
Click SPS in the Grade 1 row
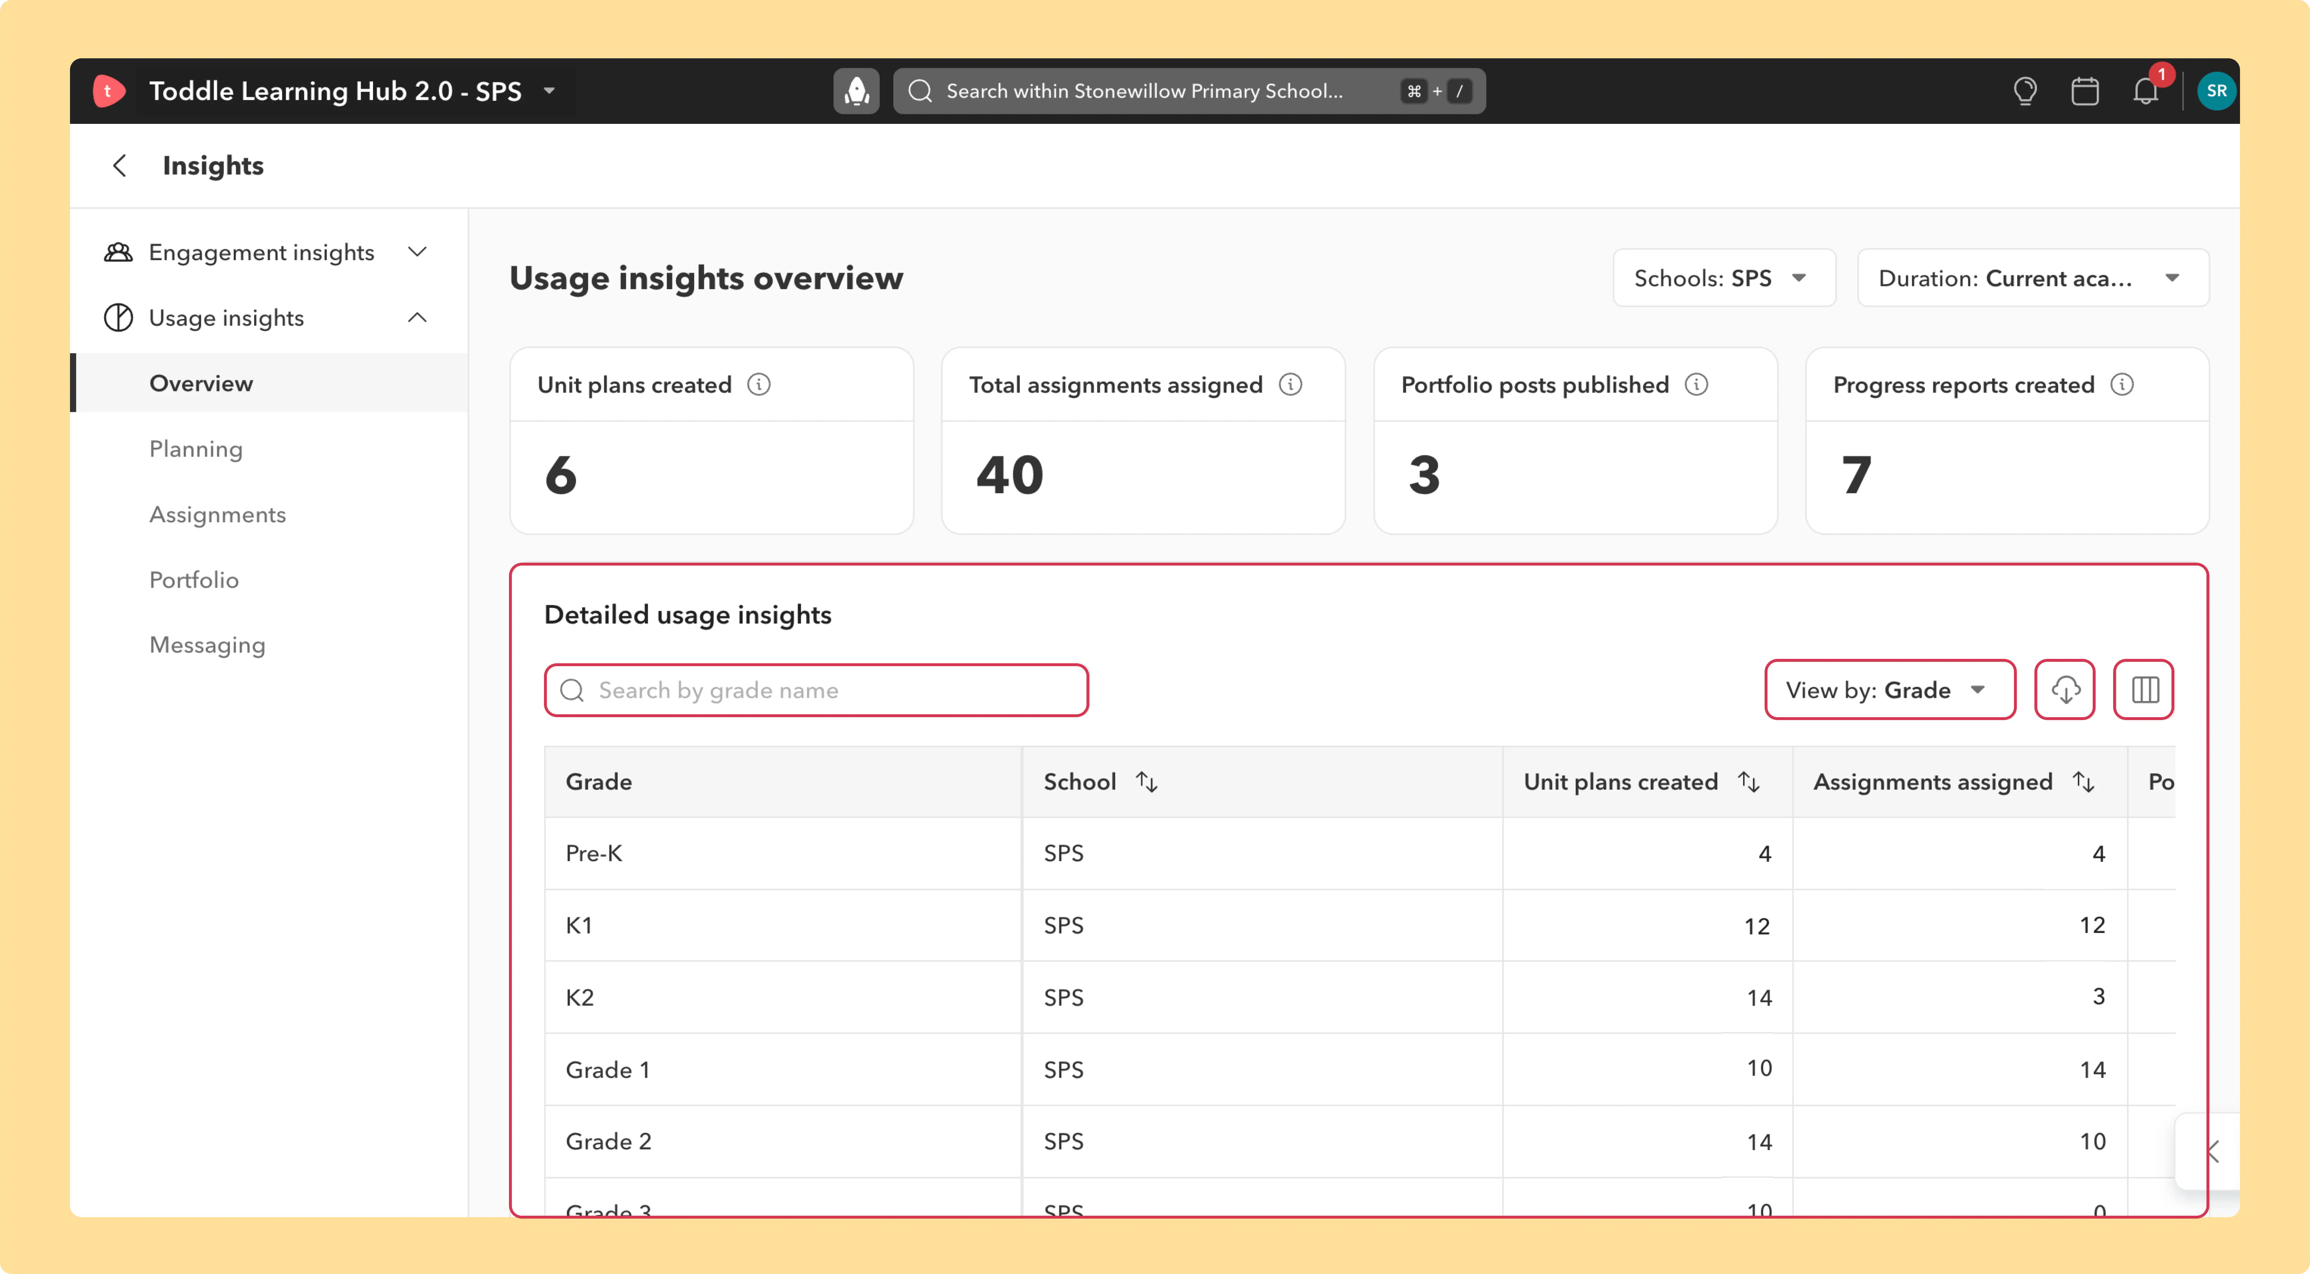[x=1063, y=1070]
